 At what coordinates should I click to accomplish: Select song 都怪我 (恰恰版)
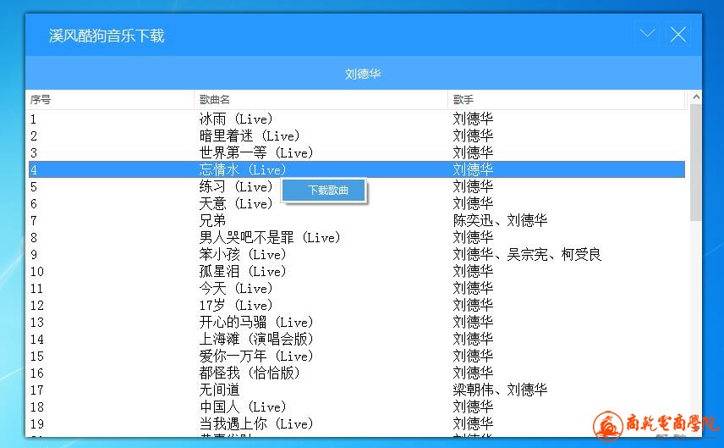(250, 373)
